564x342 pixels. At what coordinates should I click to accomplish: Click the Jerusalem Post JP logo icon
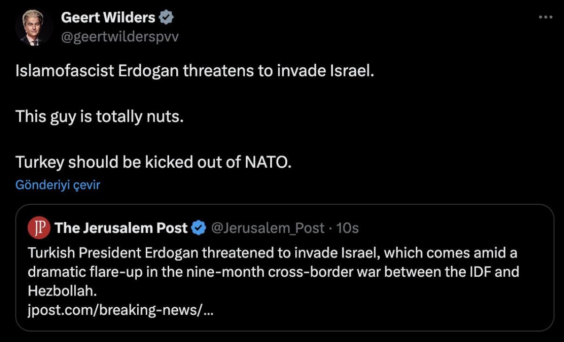pyautogui.click(x=39, y=228)
